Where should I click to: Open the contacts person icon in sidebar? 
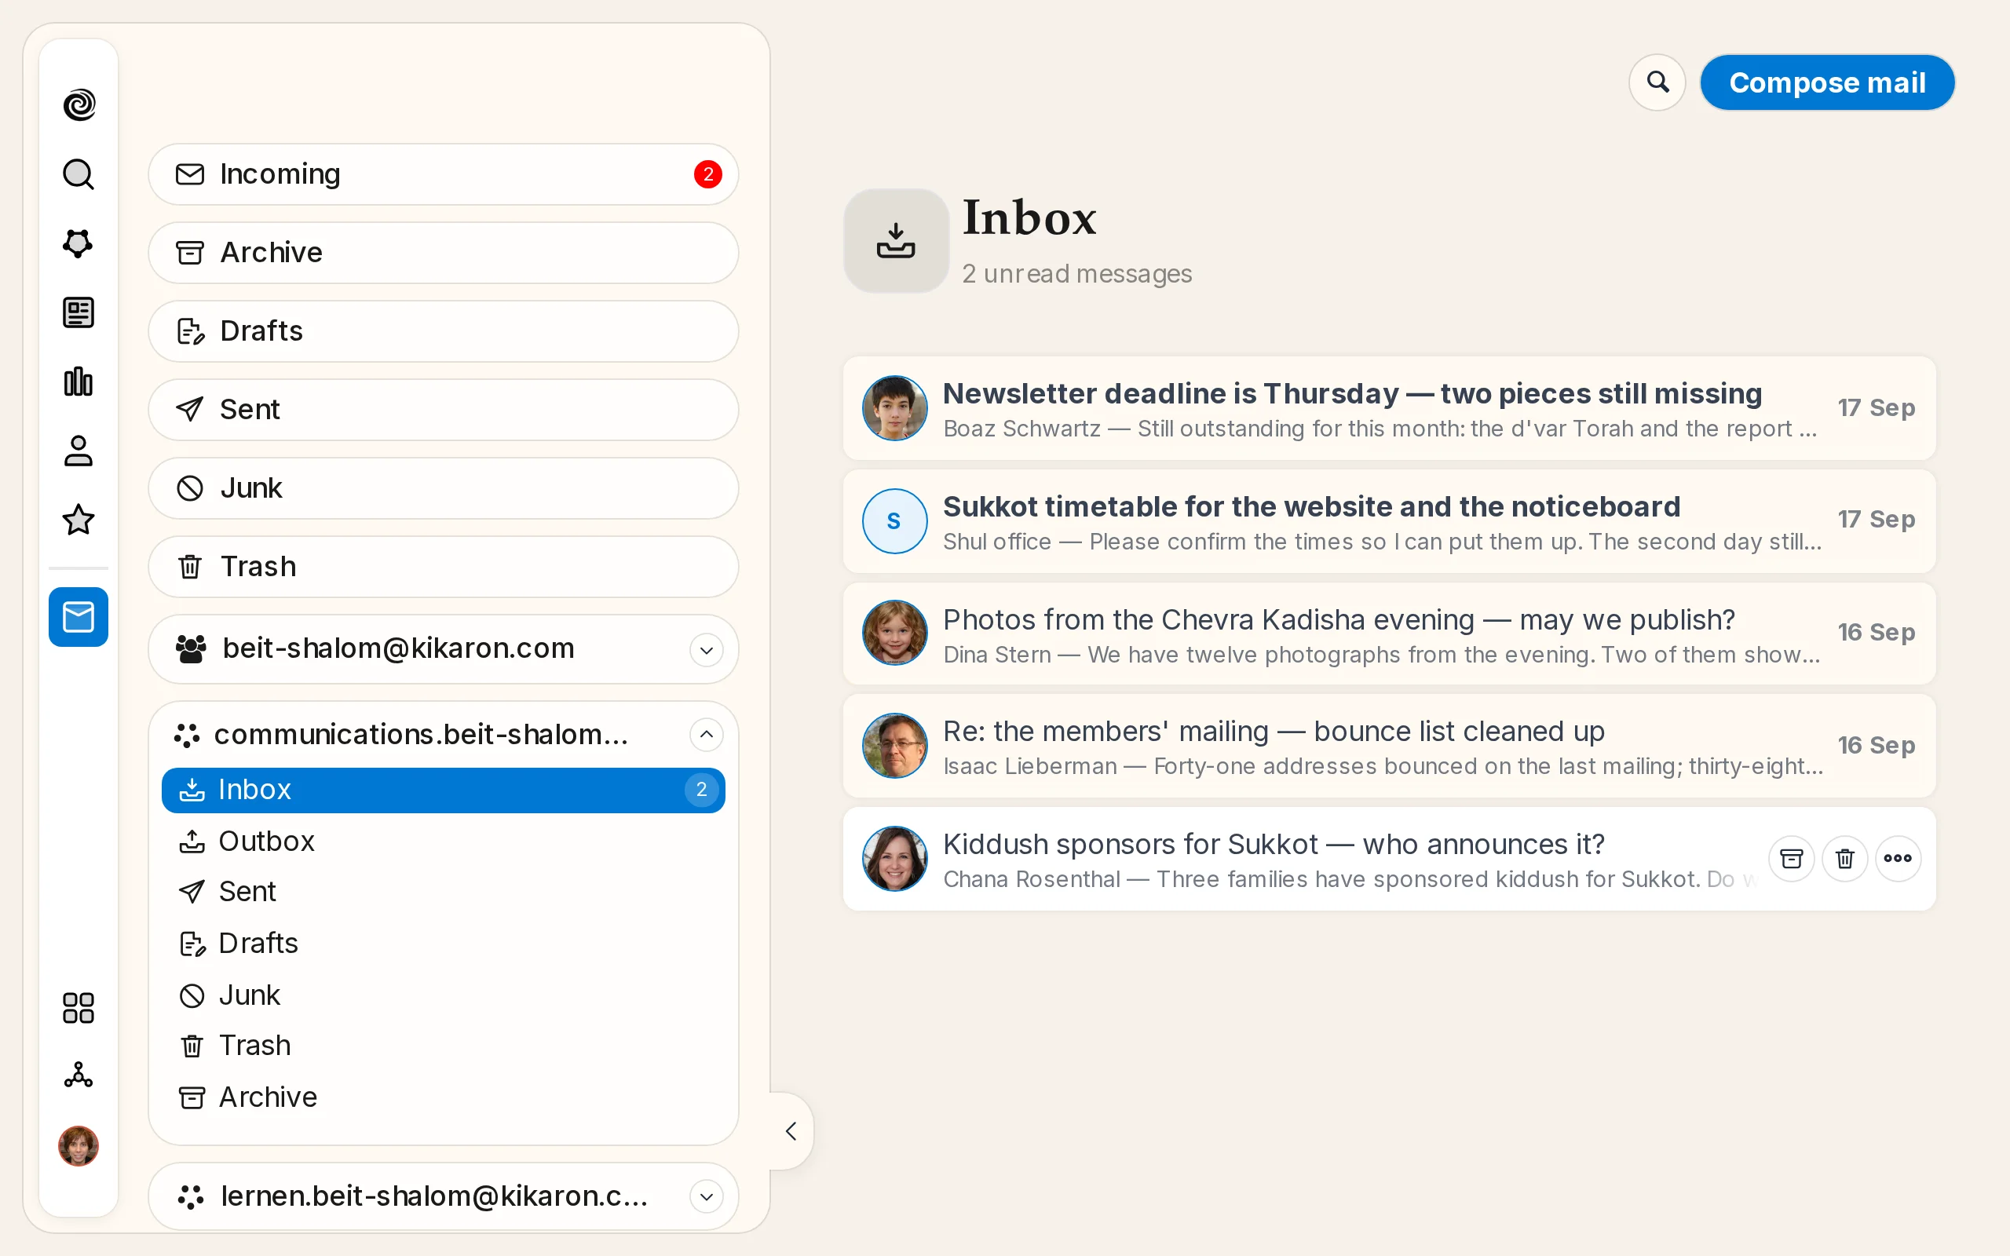click(79, 451)
